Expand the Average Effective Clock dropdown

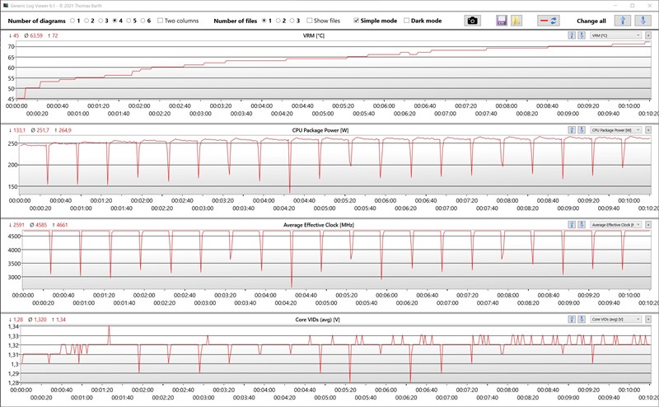point(615,224)
